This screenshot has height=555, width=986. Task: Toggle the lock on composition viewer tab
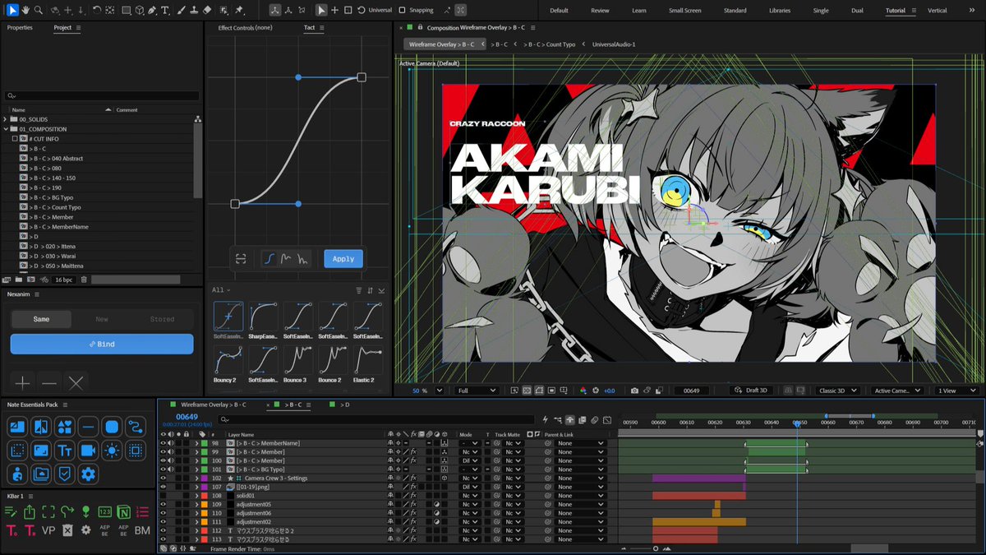(x=420, y=27)
